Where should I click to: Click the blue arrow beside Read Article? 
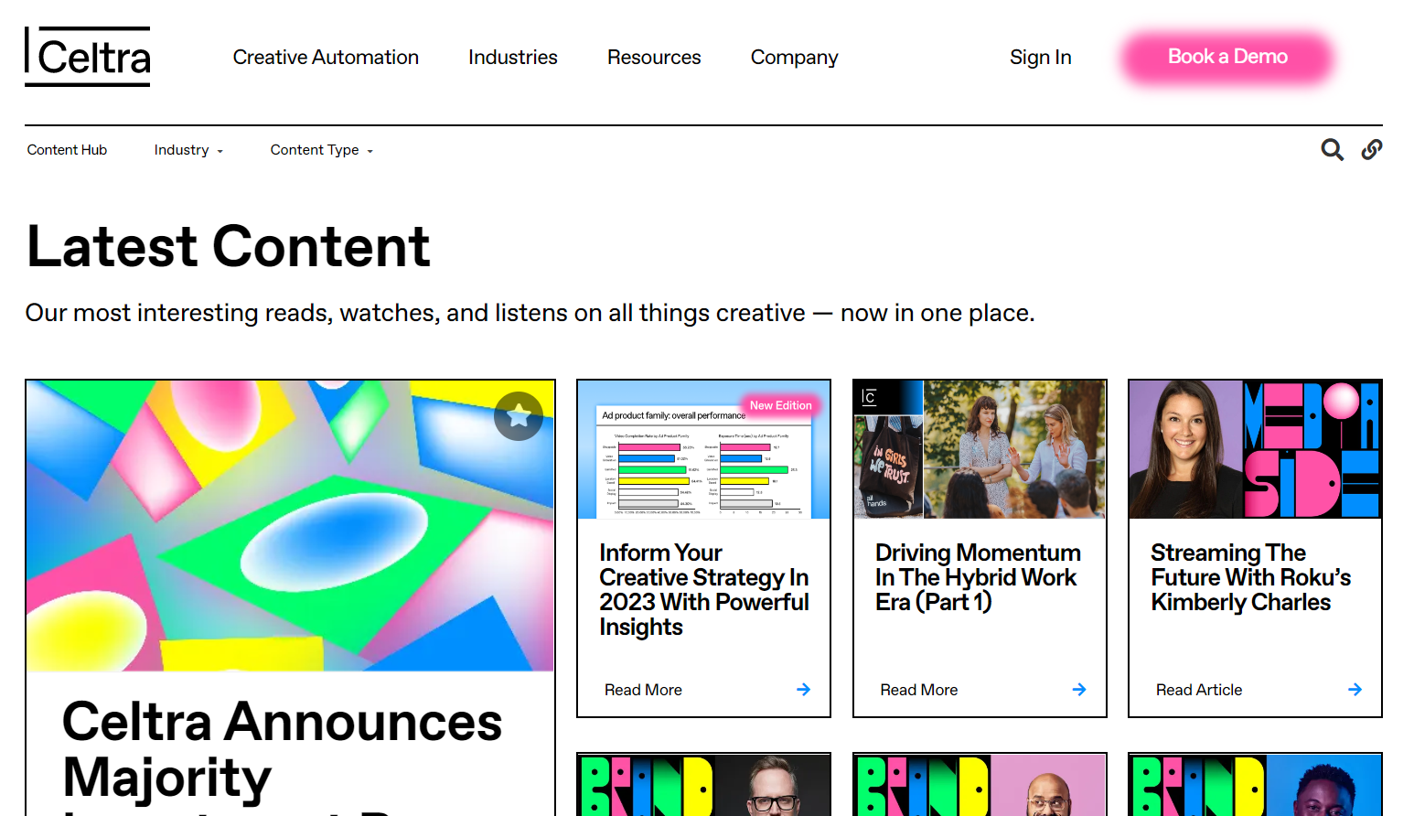[1355, 690]
